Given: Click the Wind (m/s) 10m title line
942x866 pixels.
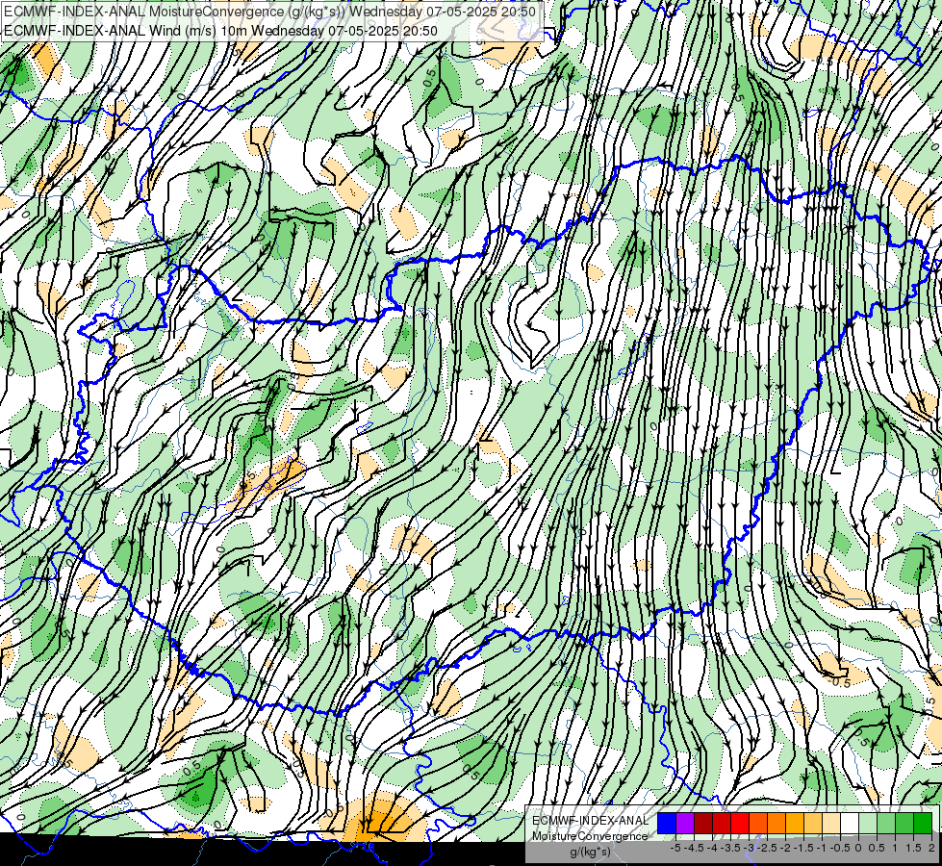Looking at the screenshot, I should [220, 31].
